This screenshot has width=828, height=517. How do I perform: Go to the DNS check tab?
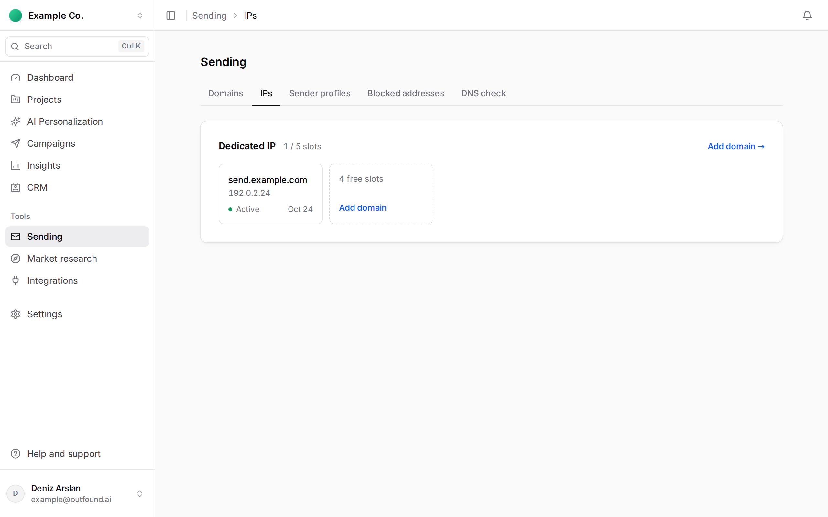(483, 93)
